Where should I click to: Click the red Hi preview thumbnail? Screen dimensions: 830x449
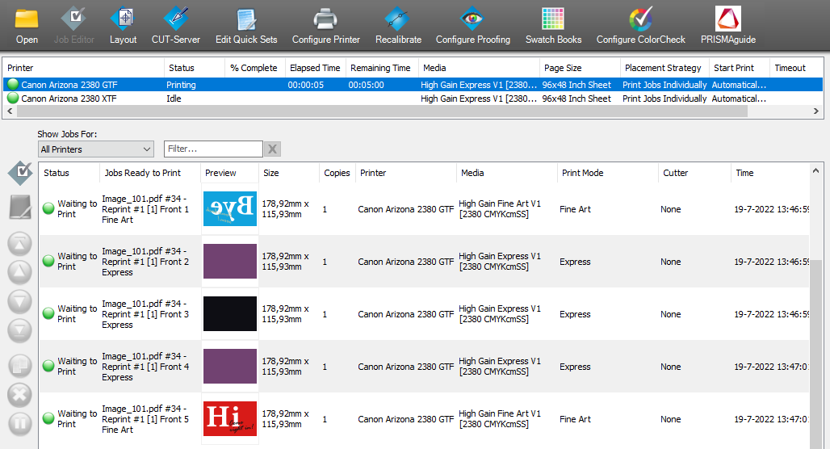pyautogui.click(x=230, y=419)
